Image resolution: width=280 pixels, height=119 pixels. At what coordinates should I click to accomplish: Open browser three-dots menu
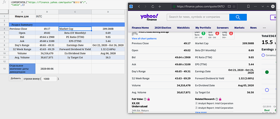255,6
